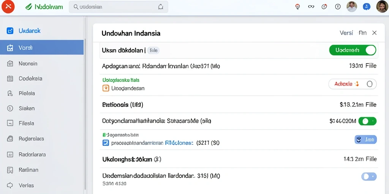Click the Vorsti sidebar icon
Viewport: 389px width, 194px height.
tap(10, 48)
